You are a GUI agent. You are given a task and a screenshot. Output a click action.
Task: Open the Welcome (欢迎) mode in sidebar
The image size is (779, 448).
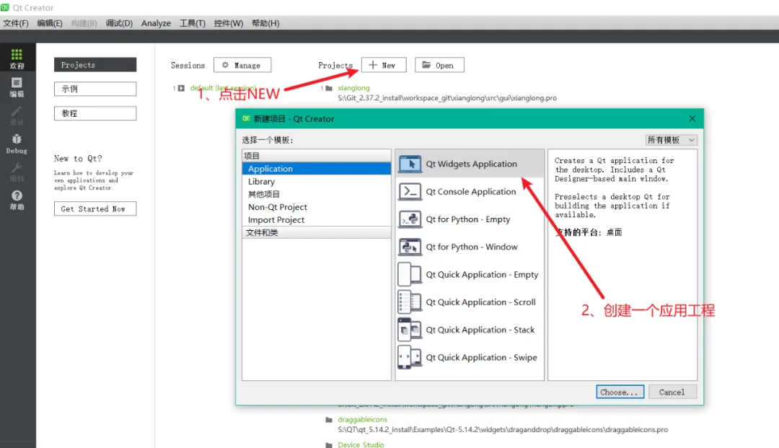pyautogui.click(x=17, y=58)
